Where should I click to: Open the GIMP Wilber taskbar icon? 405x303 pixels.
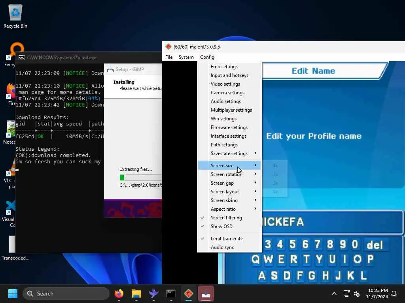[153, 294]
